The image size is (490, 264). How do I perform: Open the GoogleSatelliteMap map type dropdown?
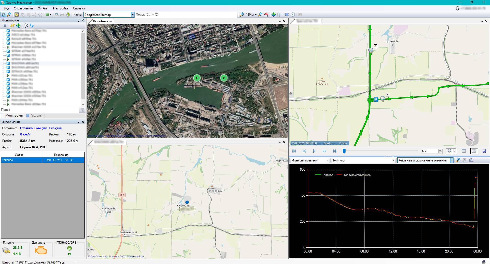133,15
